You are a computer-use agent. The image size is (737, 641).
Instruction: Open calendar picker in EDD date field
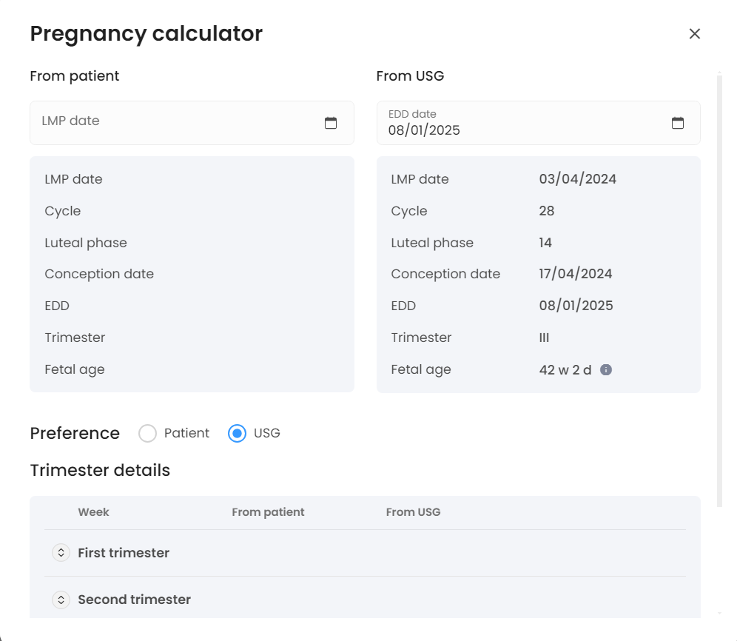pyautogui.click(x=677, y=123)
